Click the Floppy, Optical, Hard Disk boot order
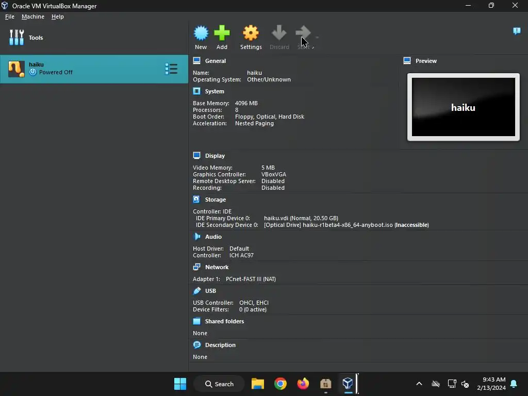Screen dimensions: 528x396 pos(269,117)
